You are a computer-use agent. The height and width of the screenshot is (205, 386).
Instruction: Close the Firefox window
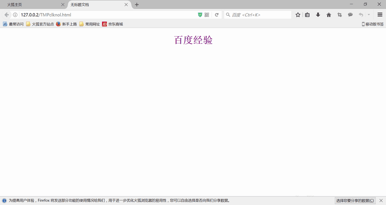tap(379, 4)
